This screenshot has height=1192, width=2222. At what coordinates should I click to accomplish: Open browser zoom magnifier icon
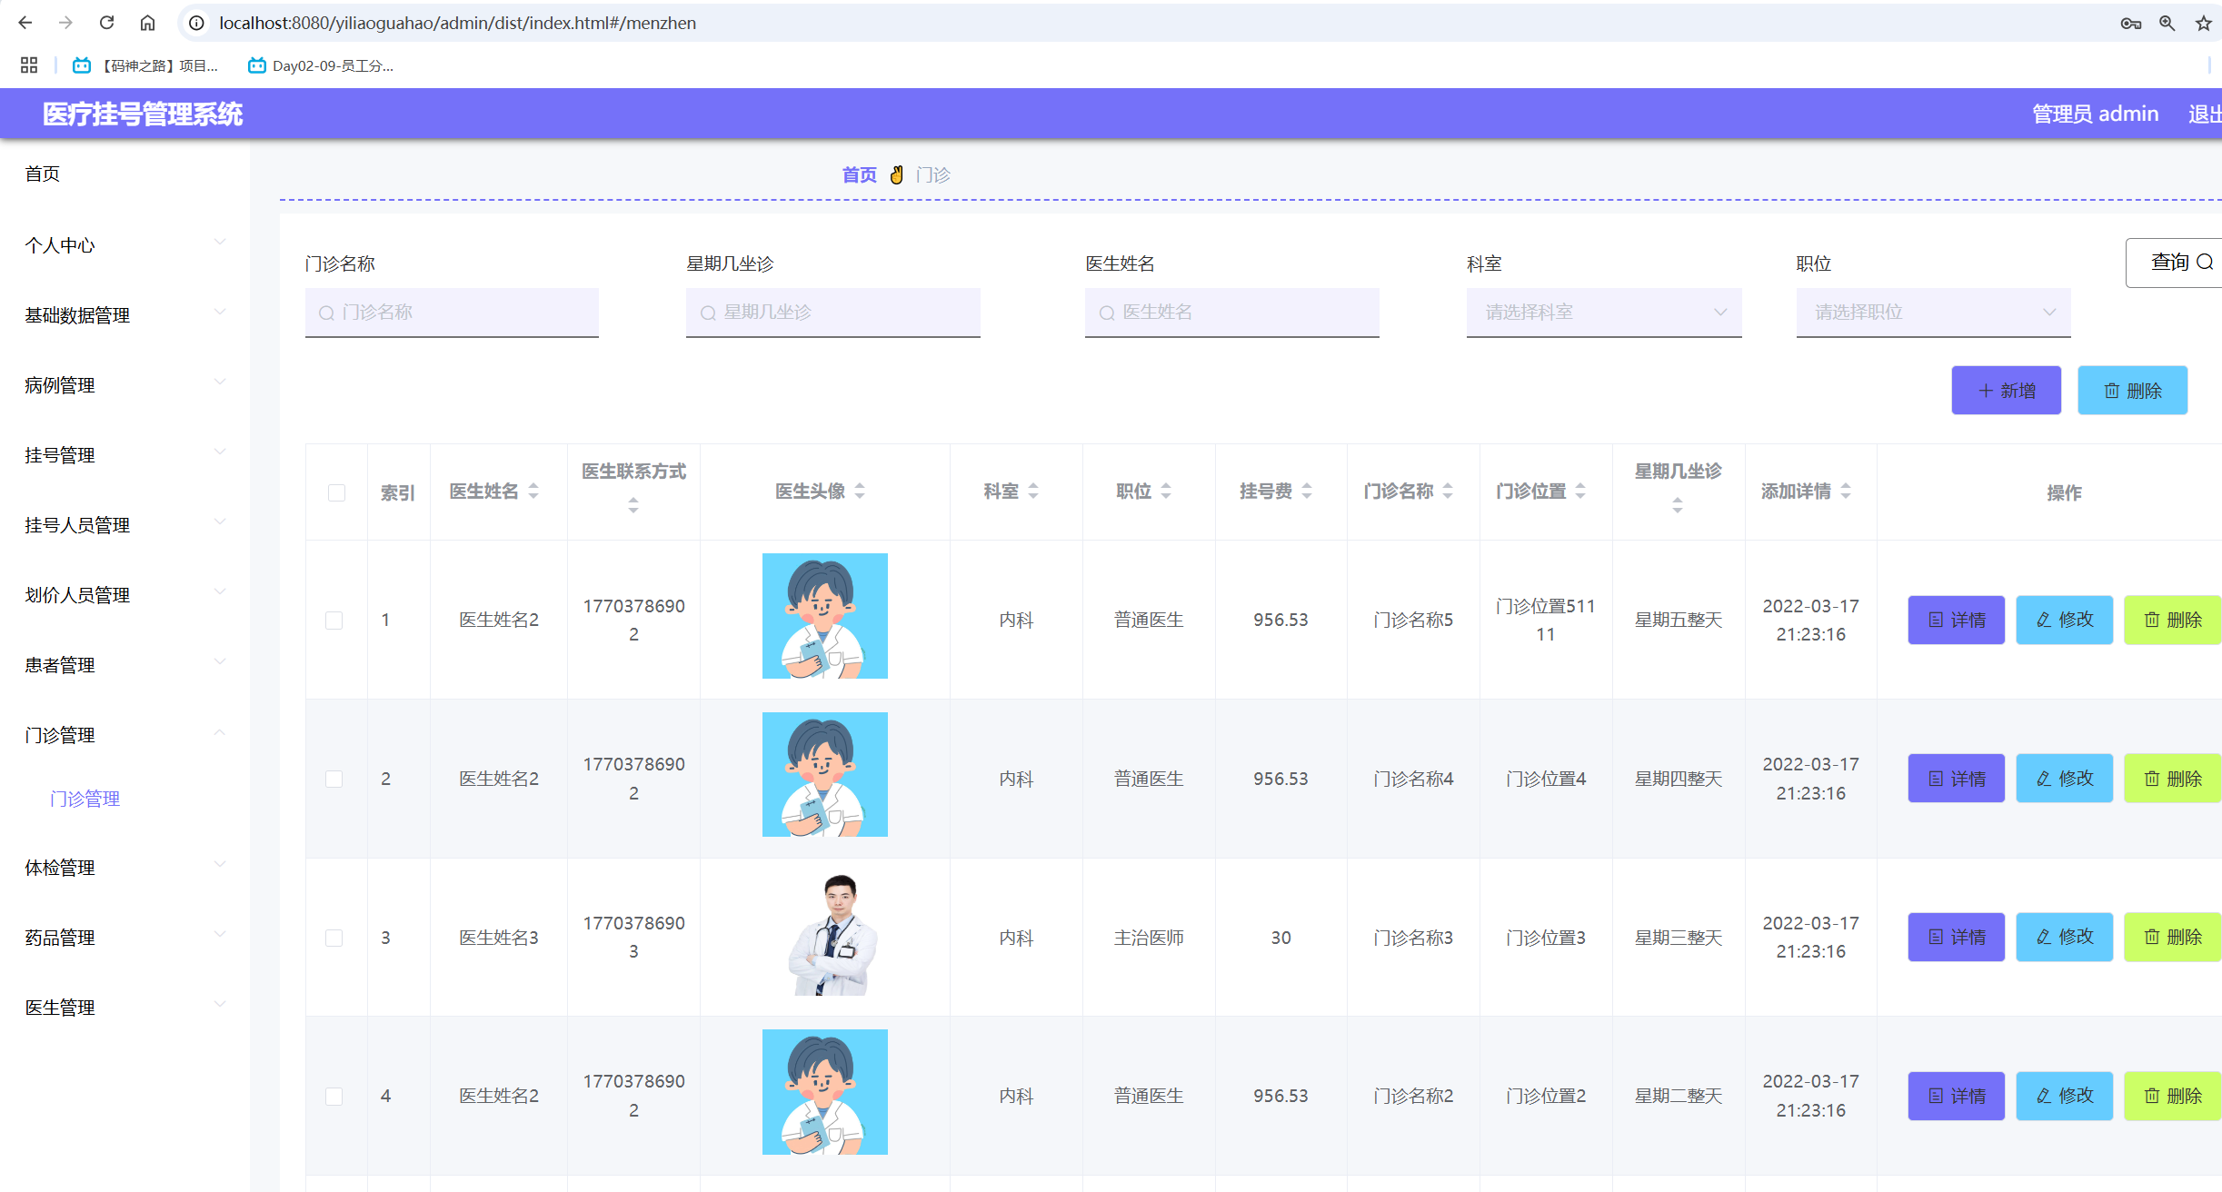tap(2167, 24)
